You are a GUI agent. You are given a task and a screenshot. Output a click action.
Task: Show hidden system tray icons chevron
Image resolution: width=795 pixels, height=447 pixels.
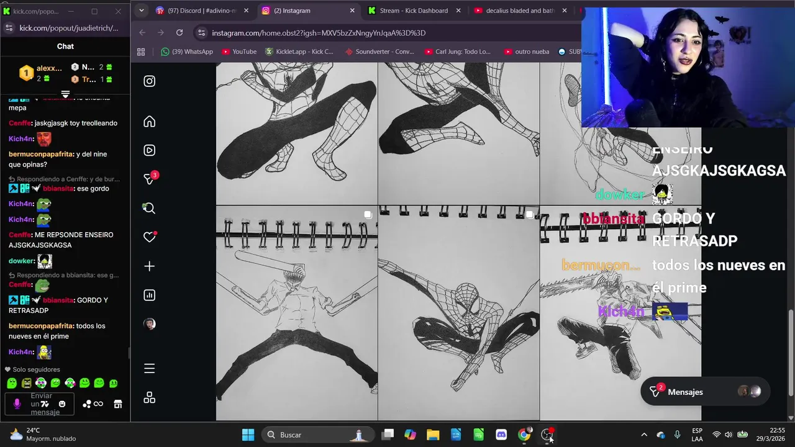coord(643,435)
